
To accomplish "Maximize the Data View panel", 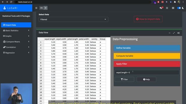I will (174, 33).
